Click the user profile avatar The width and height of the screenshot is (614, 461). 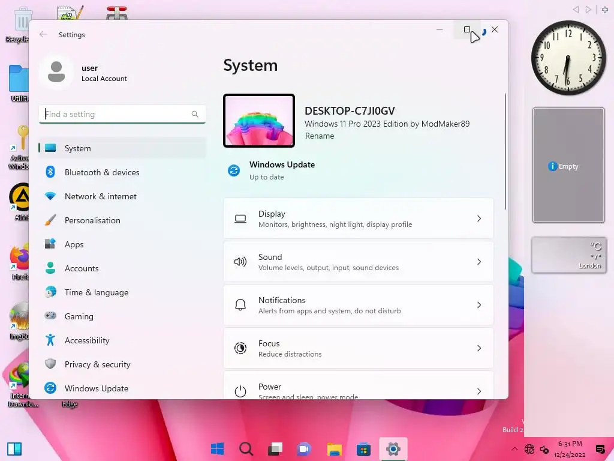click(56, 72)
